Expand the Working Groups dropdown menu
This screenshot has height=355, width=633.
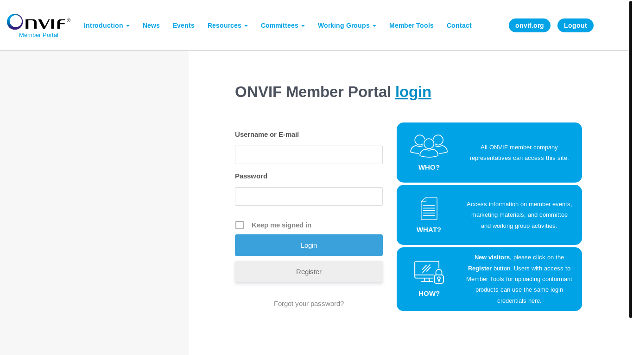[x=347, y=25]
